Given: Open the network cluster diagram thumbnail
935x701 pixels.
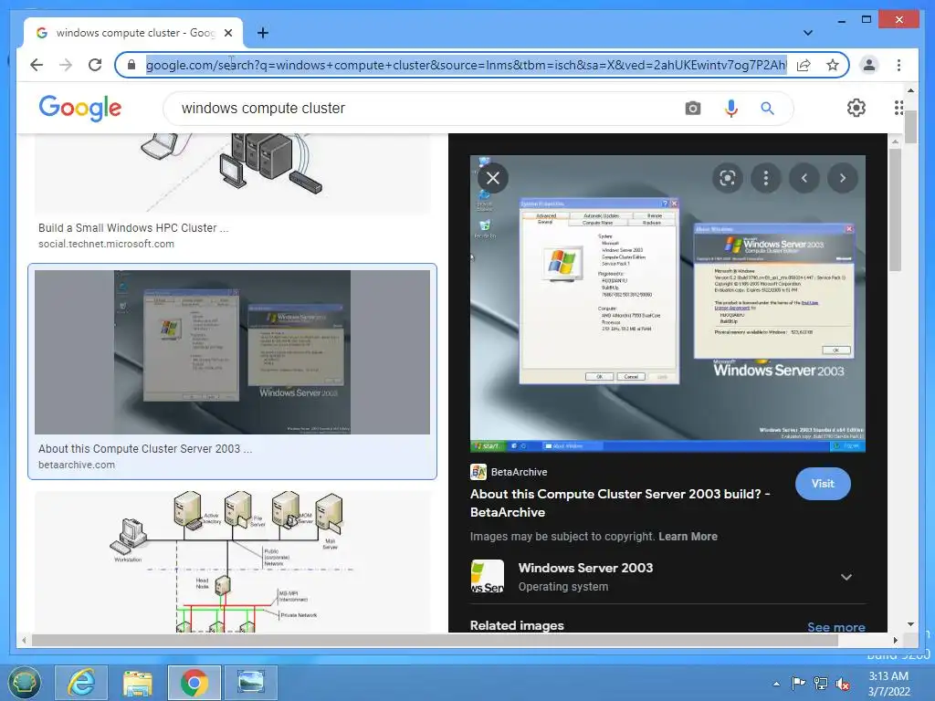Looking at the screenshot, I should [x=232, y=561].
